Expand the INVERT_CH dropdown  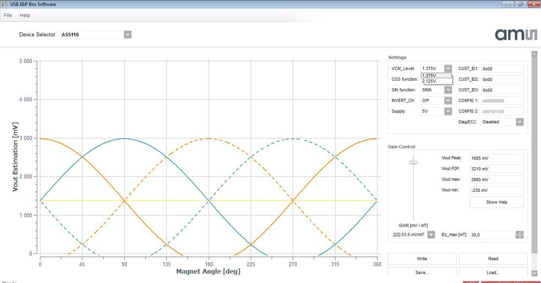[448, 101]
